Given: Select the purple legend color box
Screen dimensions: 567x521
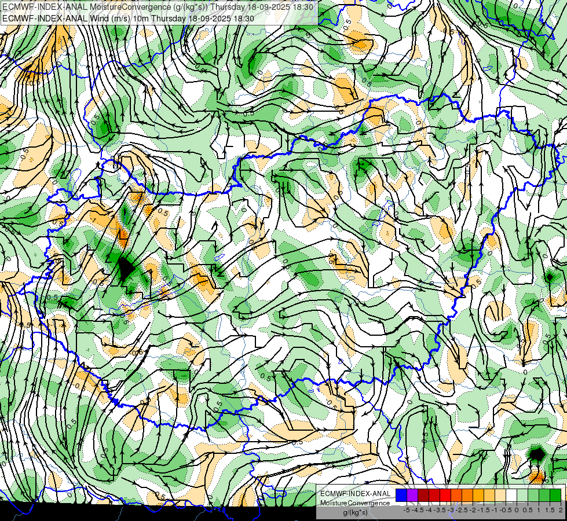Looking at the screenshot, I should coord(412,495).
